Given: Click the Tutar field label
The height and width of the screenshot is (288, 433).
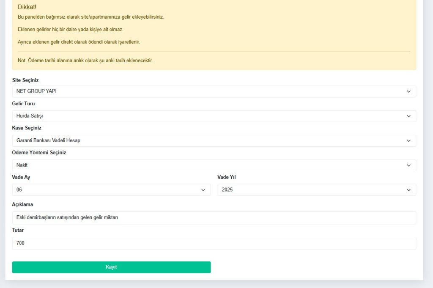Looking at the screenshot, I should pyautogui.click(x=18, y=230).
